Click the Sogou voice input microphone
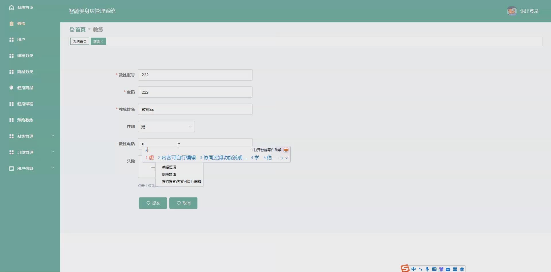 point(427,269)
